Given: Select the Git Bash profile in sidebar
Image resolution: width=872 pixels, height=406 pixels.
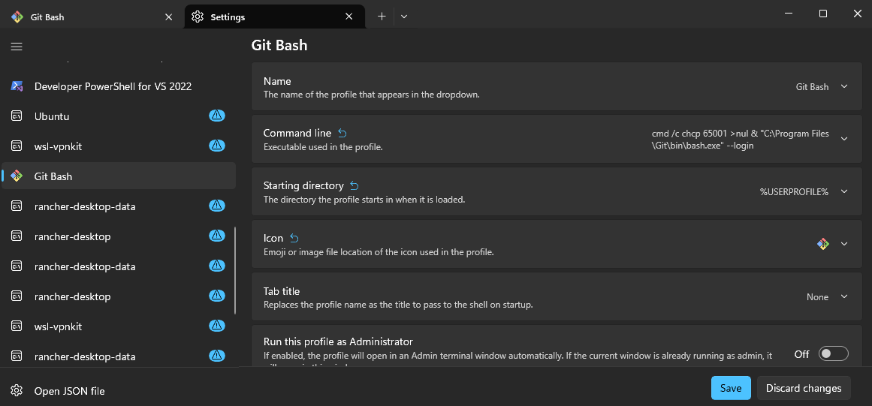Looking at the screenshot, I should click(x=119, y=176).
